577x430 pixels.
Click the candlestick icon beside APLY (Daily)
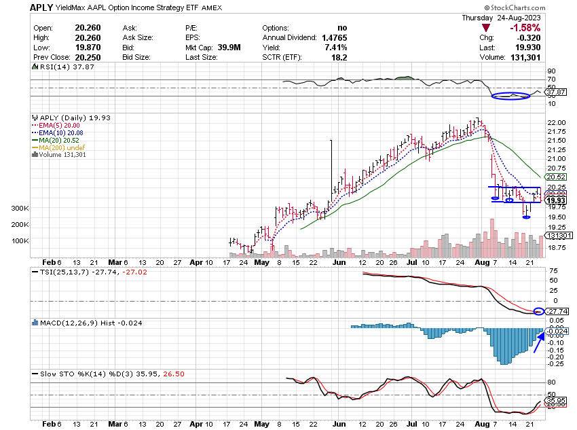coord(35,118)
